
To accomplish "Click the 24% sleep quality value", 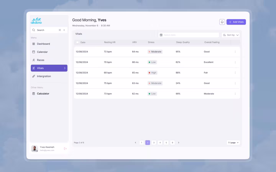I will click(x=178, y=83).
